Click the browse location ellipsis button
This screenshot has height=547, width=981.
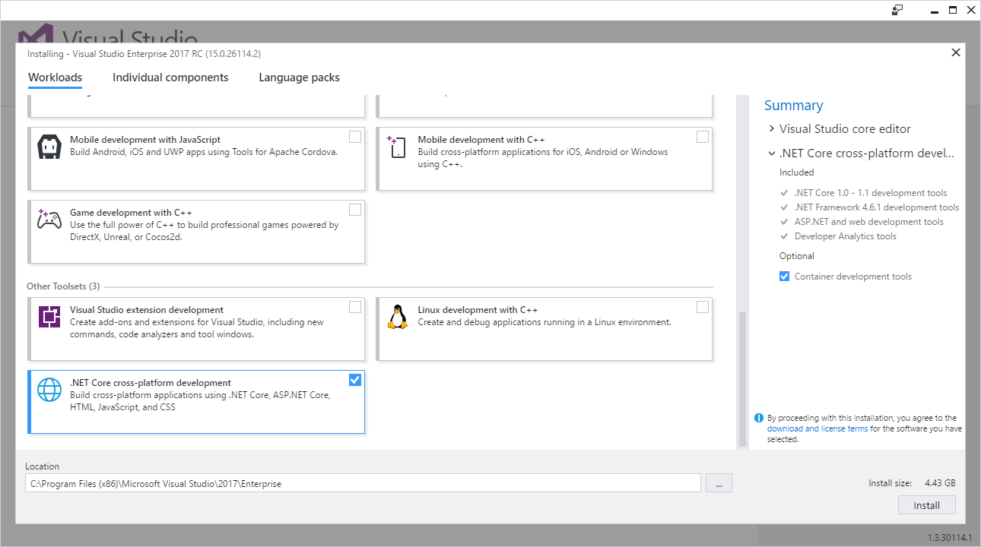[x=719, y=483]
